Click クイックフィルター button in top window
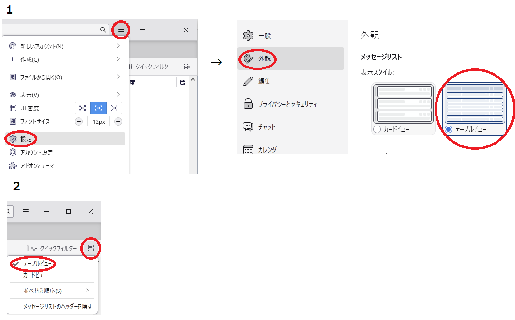515x320 pixels. pos(153,67)
